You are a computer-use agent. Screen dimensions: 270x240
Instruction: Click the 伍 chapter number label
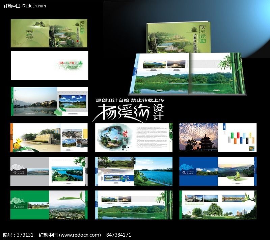pos(184,172)
